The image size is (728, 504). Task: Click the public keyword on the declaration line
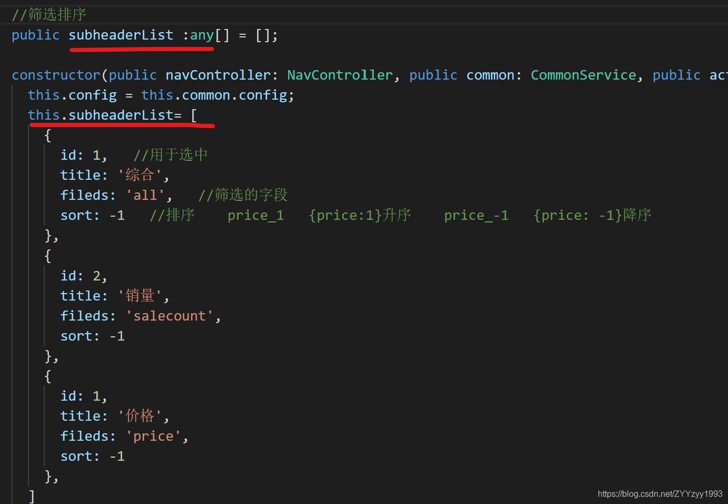pyautogui.click(x=35, y=35)
